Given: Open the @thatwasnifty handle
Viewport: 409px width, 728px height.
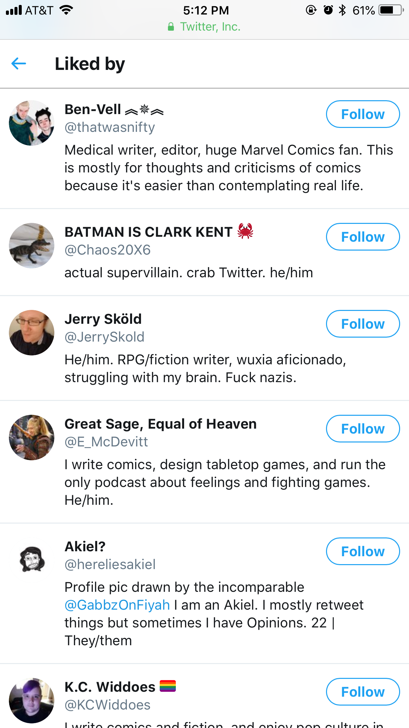Looking at the screenshot, I should pyautogui.click(x=110, y=127).
